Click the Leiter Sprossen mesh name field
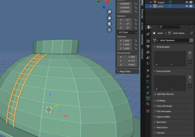195x137 pixels. point(174,40)
